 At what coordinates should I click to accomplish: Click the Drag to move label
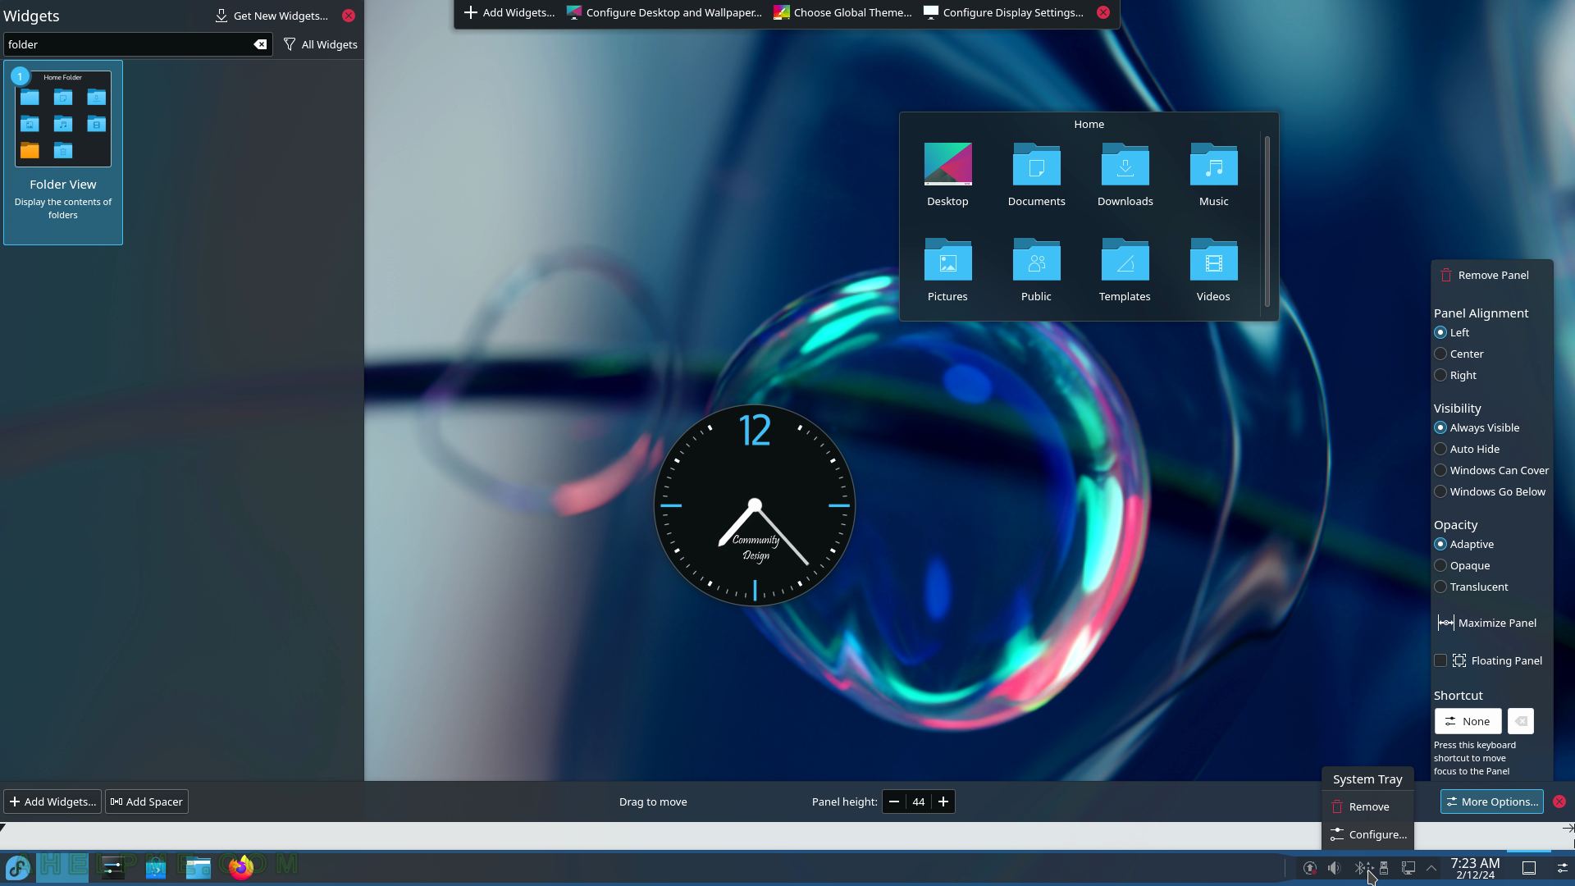[653, 802]
